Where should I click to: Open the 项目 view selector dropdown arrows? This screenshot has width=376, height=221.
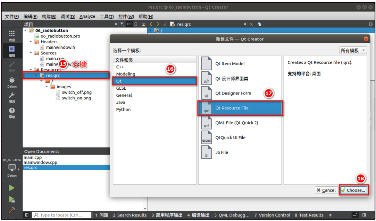[116, 24]
